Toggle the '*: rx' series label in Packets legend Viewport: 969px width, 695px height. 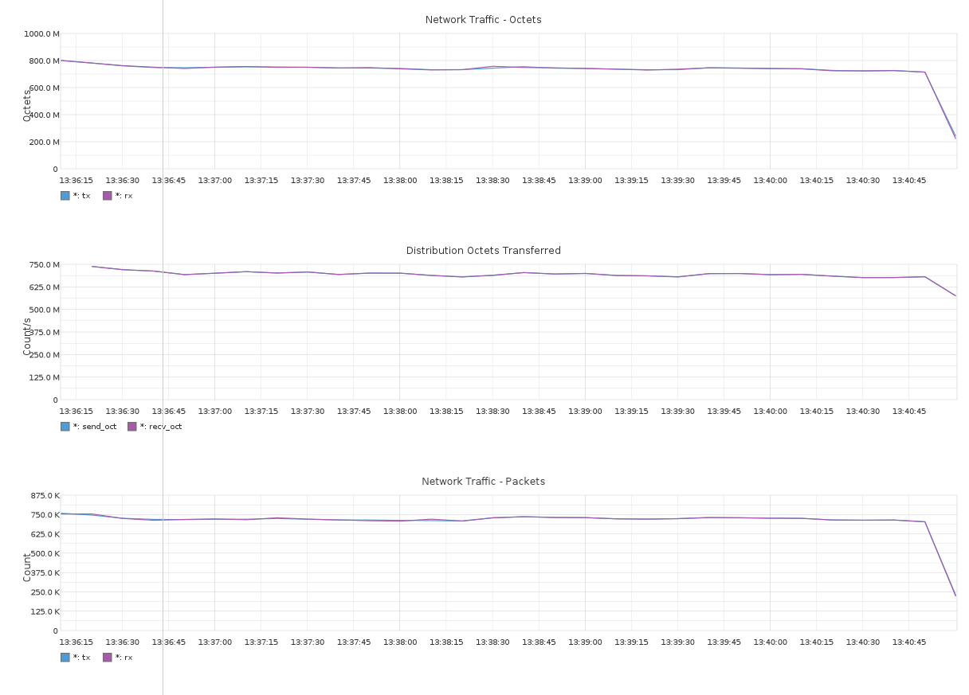point(124,658)
